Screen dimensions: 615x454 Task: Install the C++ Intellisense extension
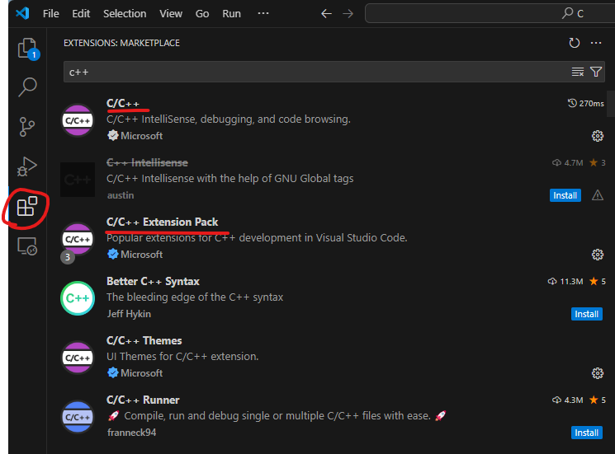[565, 195]
